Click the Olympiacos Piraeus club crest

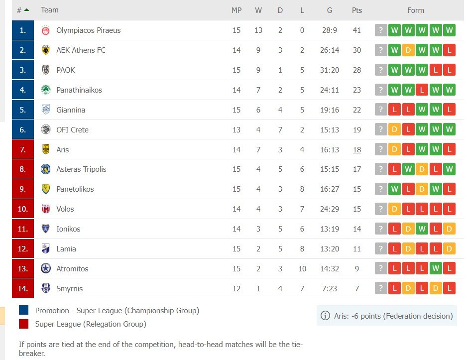[46, 30]
